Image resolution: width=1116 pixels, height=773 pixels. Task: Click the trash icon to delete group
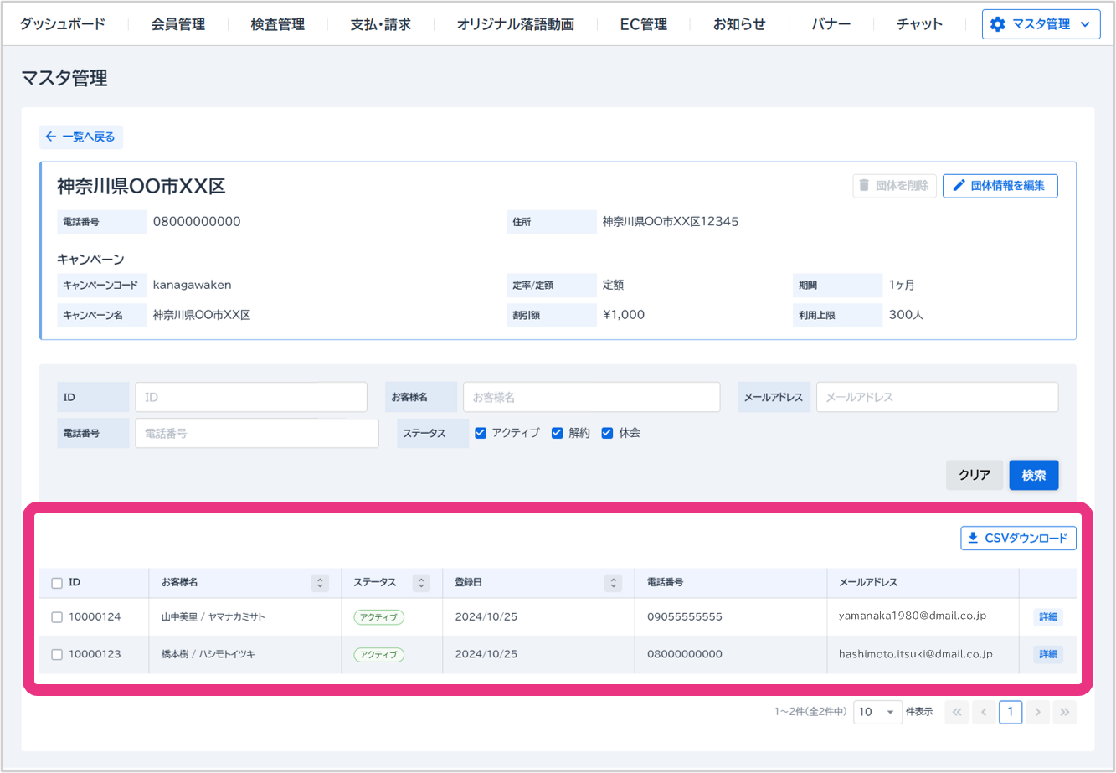863,186
